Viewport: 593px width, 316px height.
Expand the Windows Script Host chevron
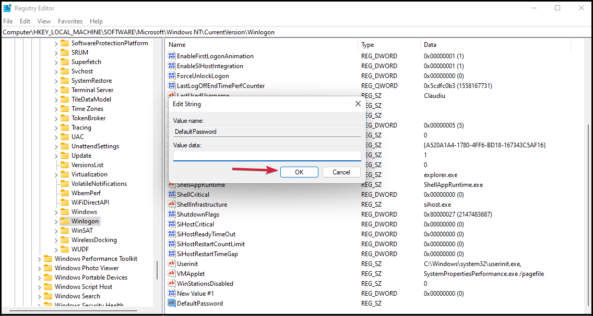click(x=39, y=287)
